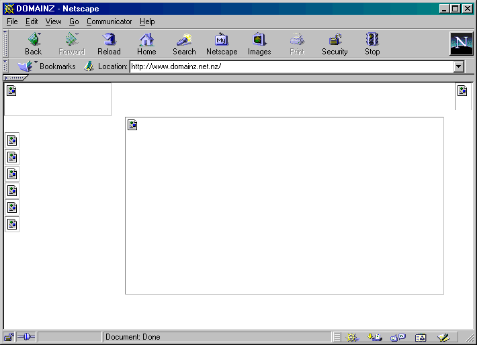Screen dimensions: 477x345
Task: Reload the current page
Action: tap(109, 44)
